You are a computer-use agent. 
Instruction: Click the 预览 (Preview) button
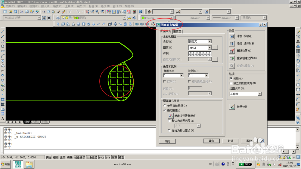click(167, 141)
